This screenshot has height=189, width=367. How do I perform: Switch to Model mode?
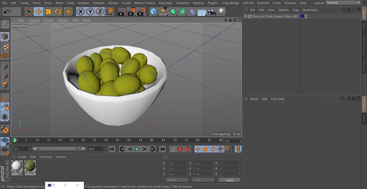5,36
